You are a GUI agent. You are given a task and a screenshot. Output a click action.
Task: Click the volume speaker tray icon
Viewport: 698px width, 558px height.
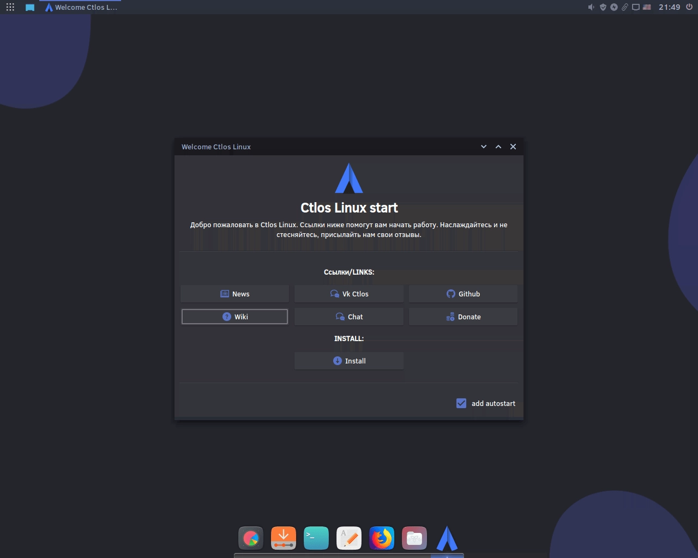tap(591, 7)
